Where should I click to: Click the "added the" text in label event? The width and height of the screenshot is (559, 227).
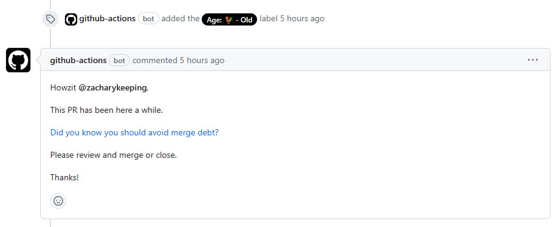180,19
